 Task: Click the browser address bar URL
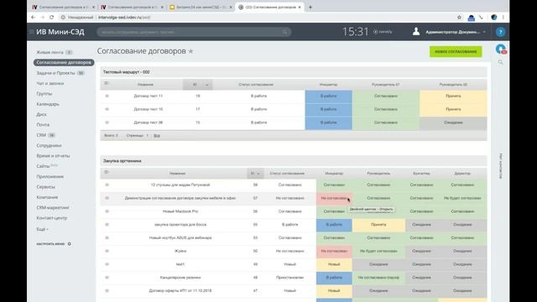point(124,17)
